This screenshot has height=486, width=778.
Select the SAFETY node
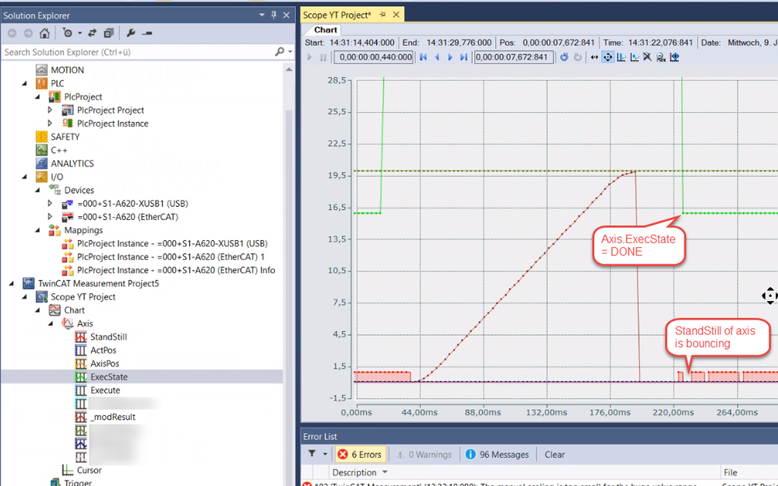pos(65,137)
